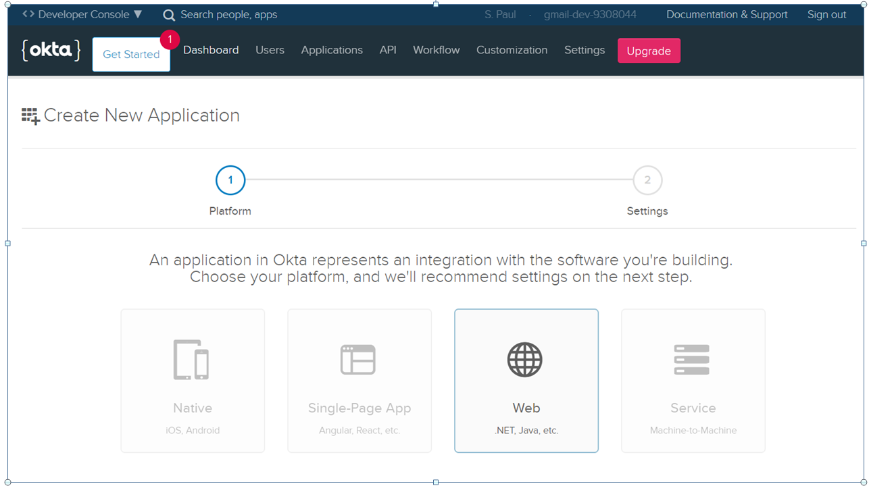This screenshot has width=869, height=490.
Task: Click the Okta logo
Action: click(x=51, y=49)
